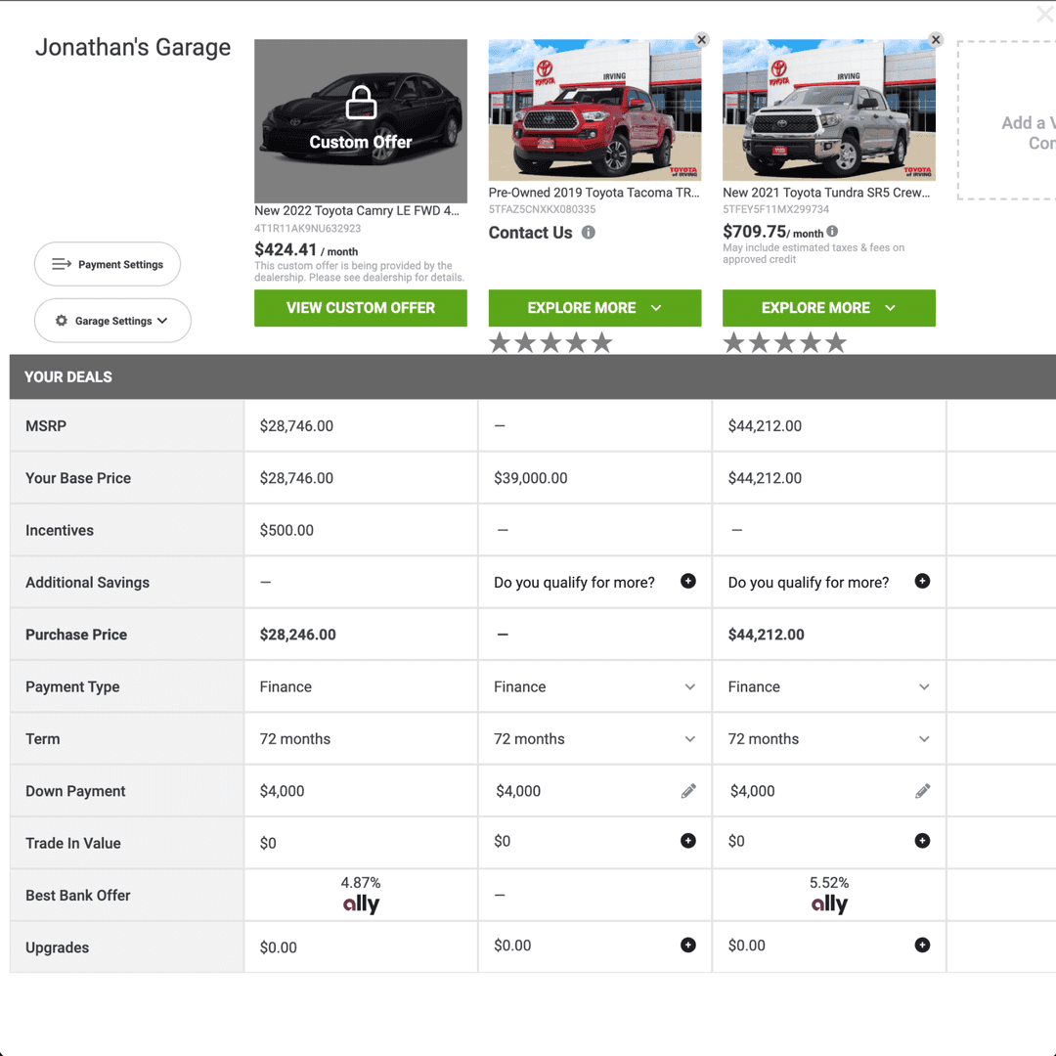Click the Tundra VIN 5TFEY5F11MX299734

775,209
